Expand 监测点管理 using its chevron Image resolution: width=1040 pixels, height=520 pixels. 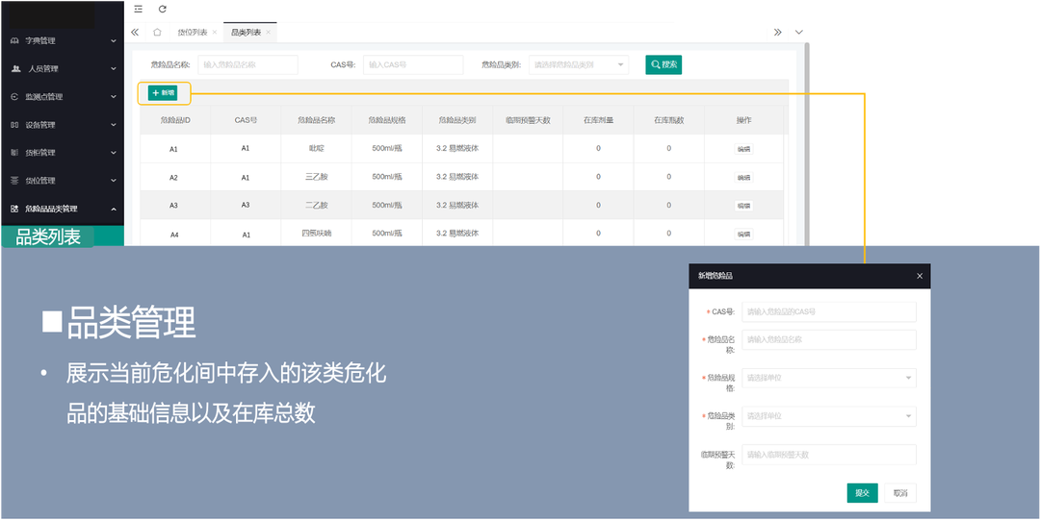point(114,97)
